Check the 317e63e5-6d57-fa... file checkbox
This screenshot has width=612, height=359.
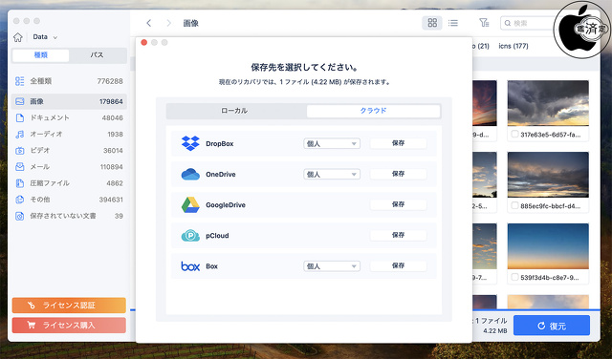click(514, 134)
